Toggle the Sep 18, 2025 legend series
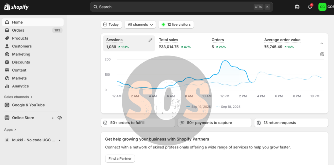The height and width of the screenshot is (165, 334). pos(228,107)
